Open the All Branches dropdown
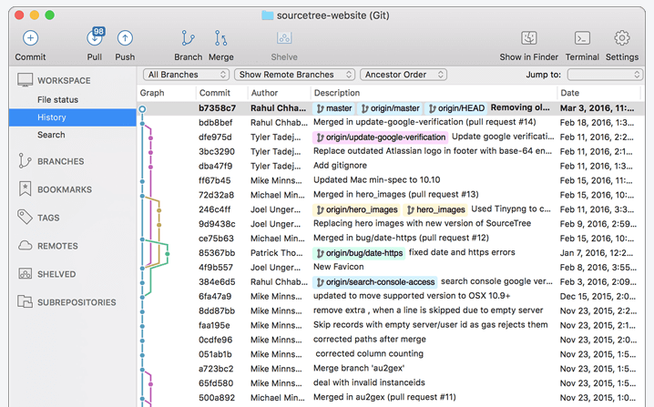654x407 pixels. (x=183, y=75)
